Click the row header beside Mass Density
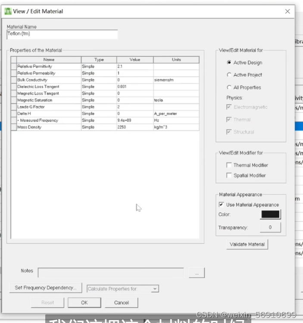Image resolution: width=303 pixels, height=323 pixels. pyautogui.click(x=14, y=127)
